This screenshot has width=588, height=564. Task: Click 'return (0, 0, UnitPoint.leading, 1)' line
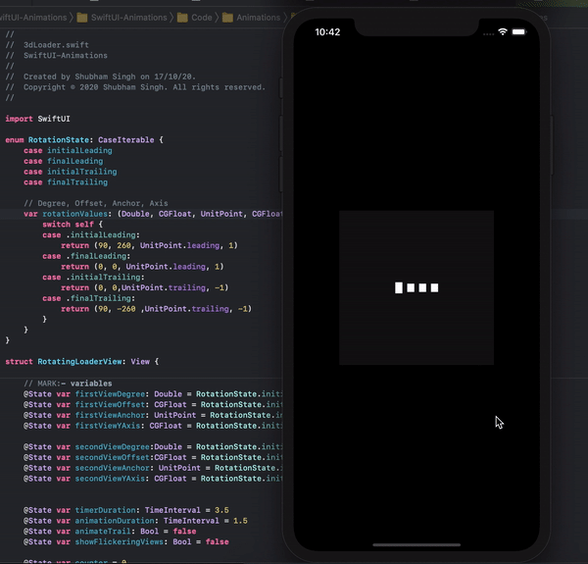pyautogui.click(x=142, y=267)
